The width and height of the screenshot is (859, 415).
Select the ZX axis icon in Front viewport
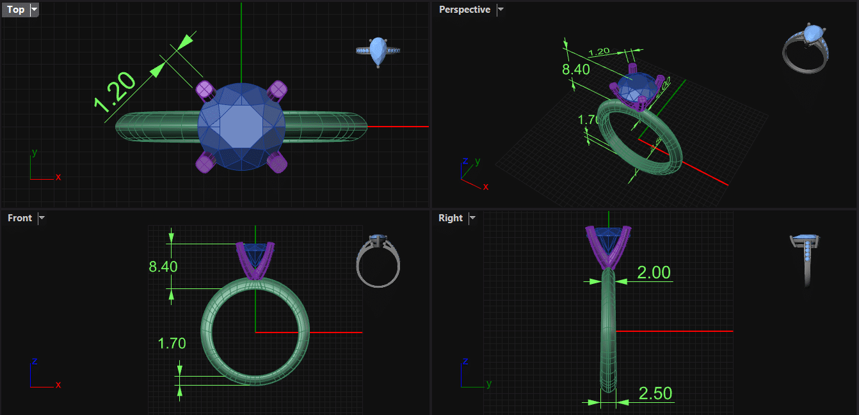point(44,374)
